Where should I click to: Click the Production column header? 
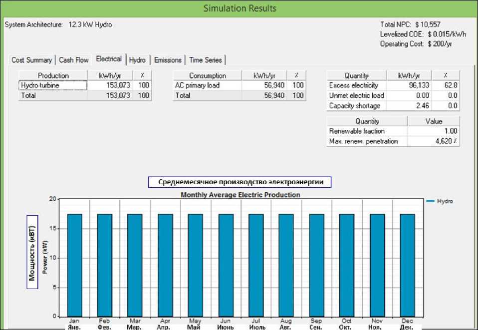53,75
